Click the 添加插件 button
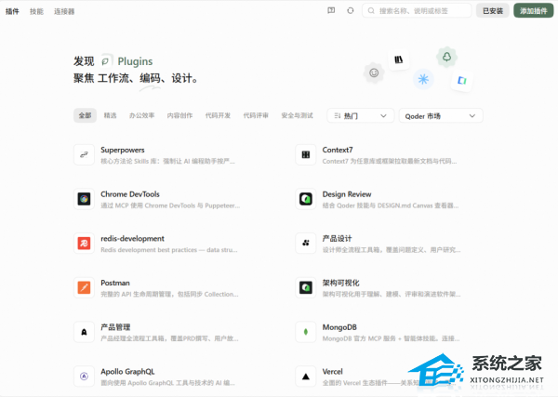558x397 pixels. [x=534, y=10]
